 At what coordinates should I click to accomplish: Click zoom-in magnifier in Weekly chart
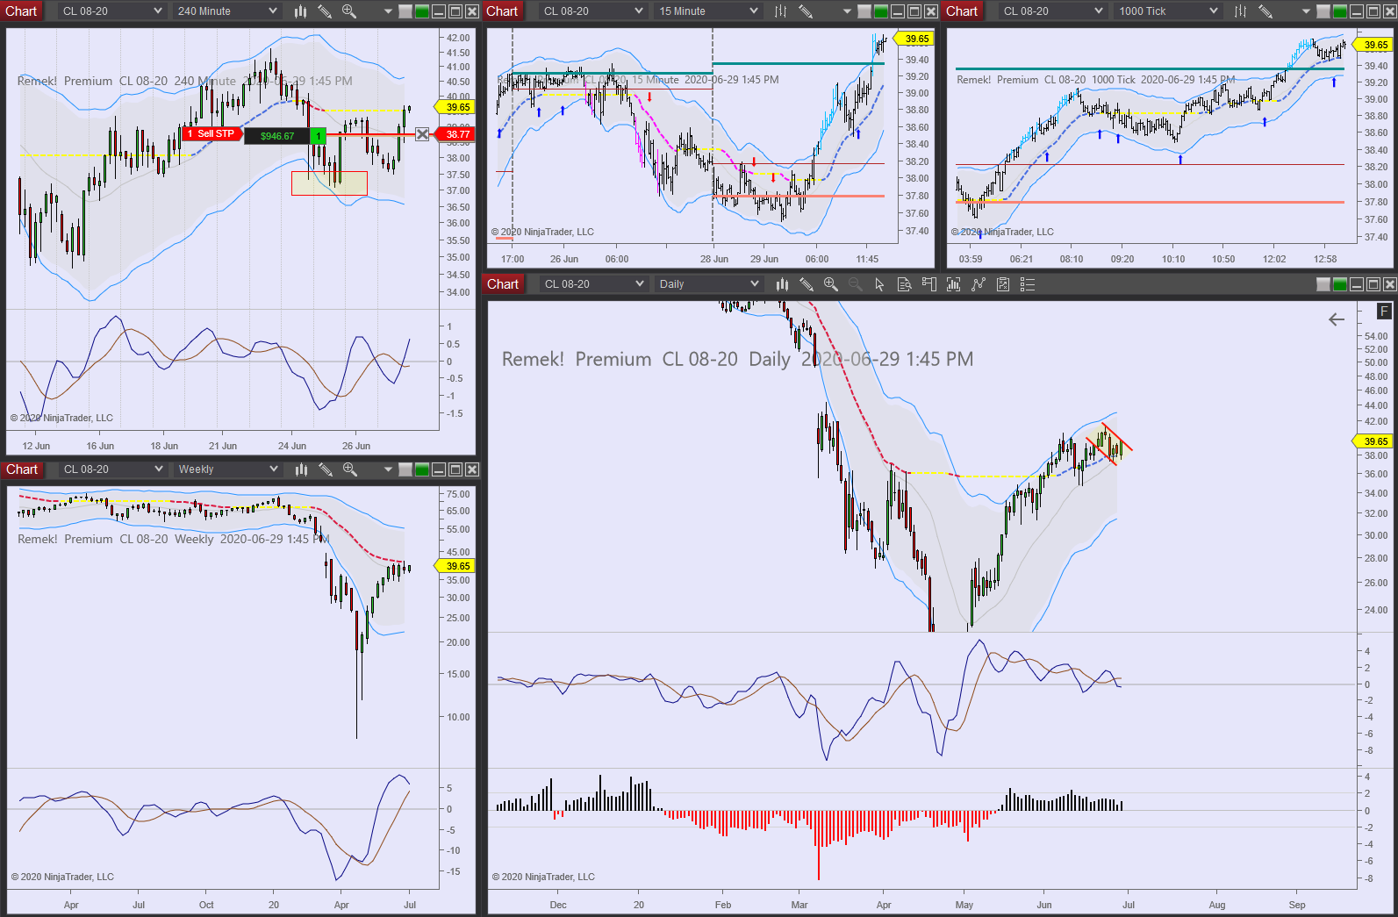(x=350, y=469)
